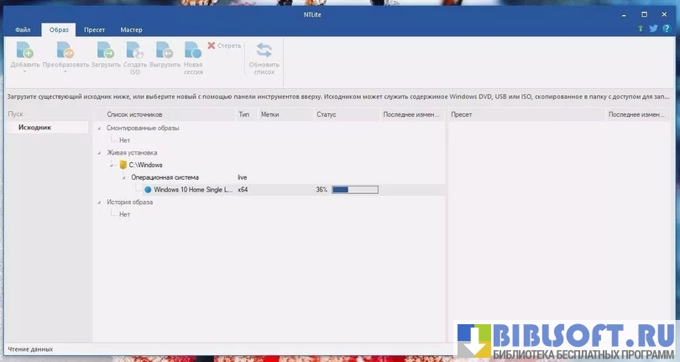Screen dimensions: 680x362
Task: Click the 36% loading progress bar
Action: point(354,190)
